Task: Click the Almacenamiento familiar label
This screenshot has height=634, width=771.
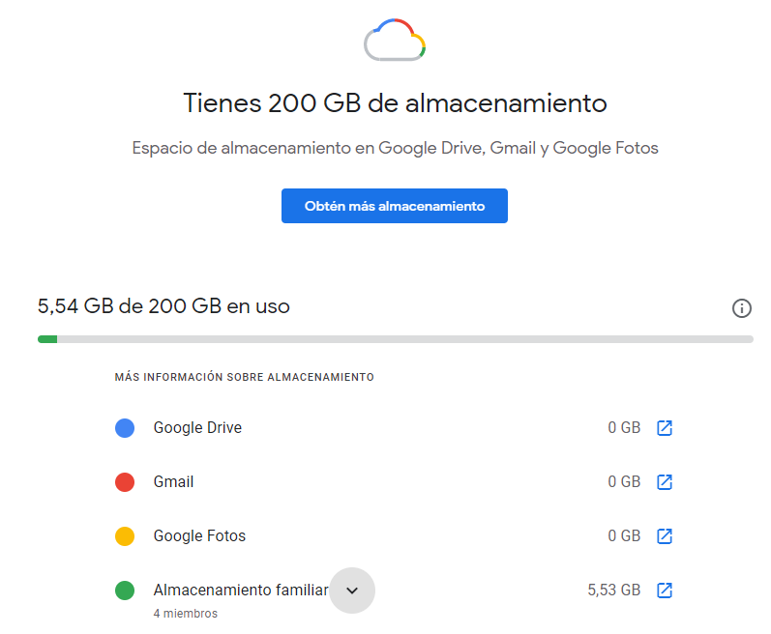Action: click(x=240, y=590)
